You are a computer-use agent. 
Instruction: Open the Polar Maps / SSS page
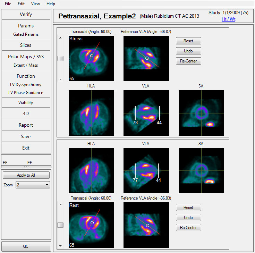26,57
